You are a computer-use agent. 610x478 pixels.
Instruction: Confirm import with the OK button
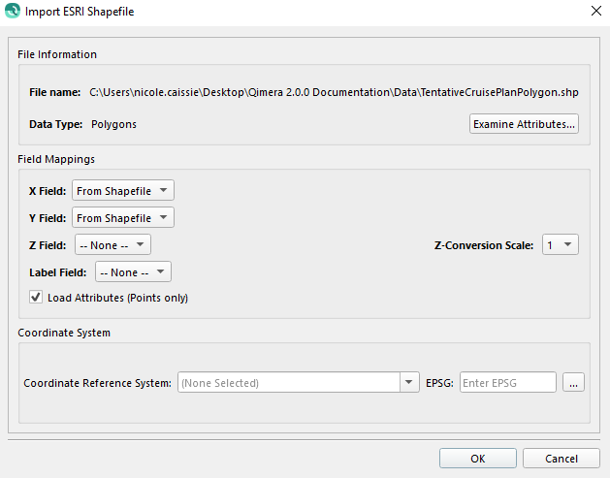click(x=478, y=459)
